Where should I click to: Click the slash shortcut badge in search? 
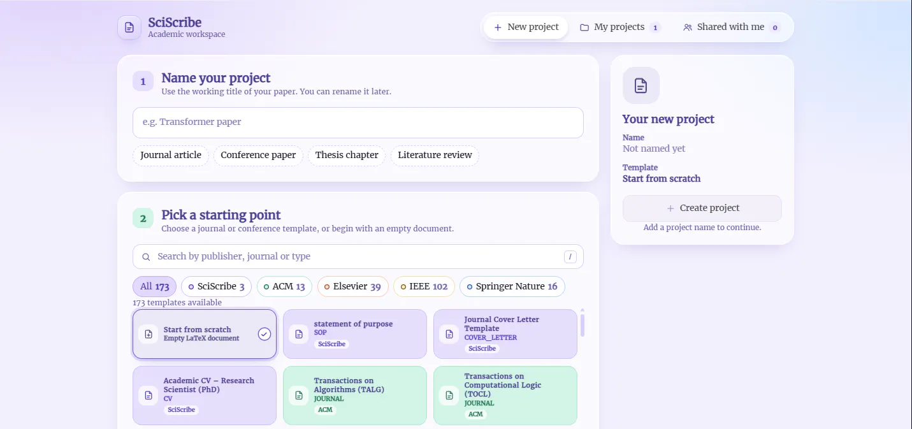coord(570,257)
